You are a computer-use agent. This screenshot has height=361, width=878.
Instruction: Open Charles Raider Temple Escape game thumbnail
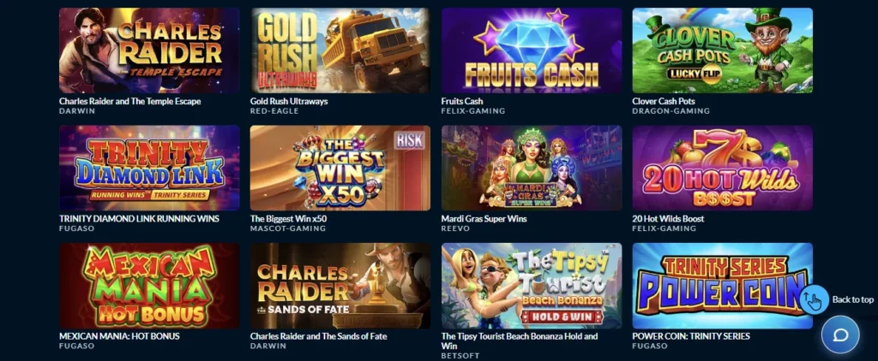[149, 50]
